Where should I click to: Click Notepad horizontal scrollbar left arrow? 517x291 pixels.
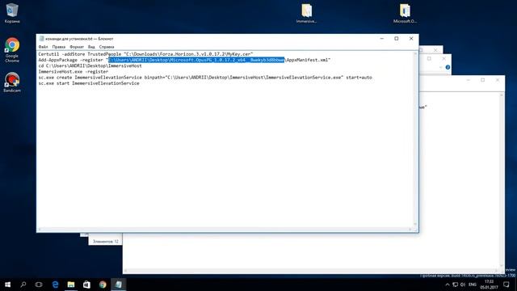pyautogui.click(x=40, y=230)
